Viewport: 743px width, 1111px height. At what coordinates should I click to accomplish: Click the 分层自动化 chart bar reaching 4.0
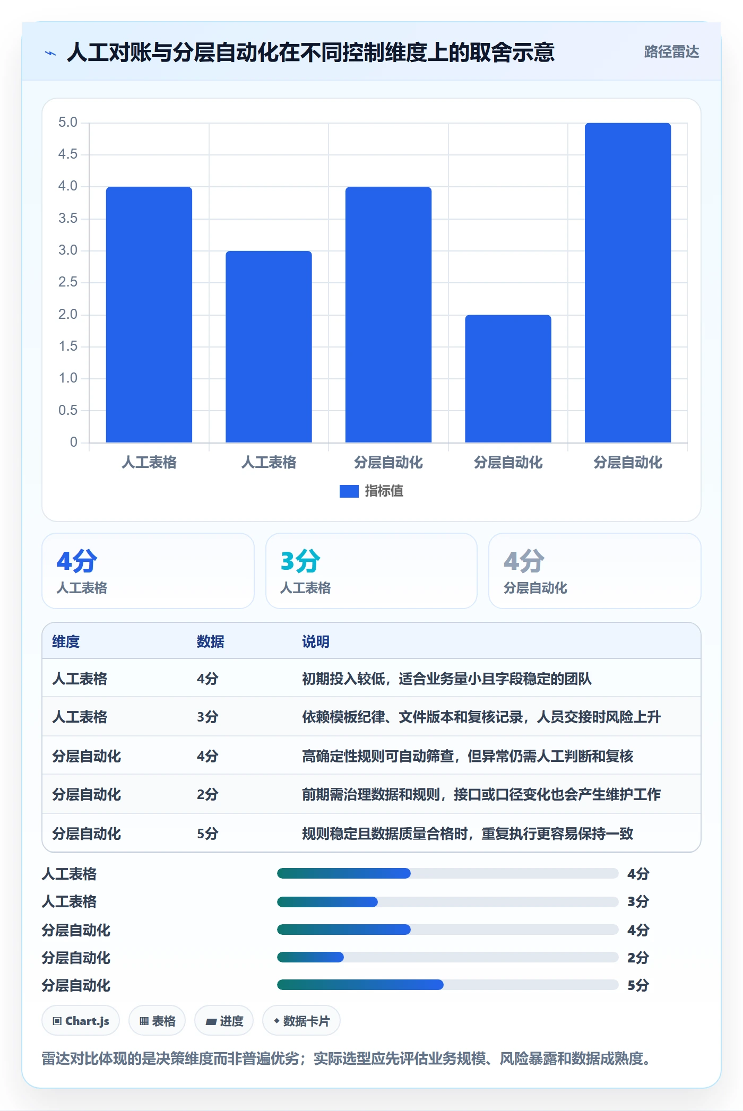pyautogui.click(x=388, y=315)
